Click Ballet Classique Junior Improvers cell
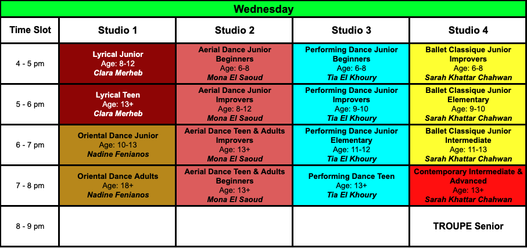Viewport: 527px width, 248px height. 468,63
